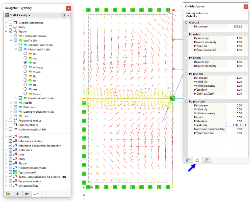Enable the Globální deformace checkbox
The width and height of the screenshot is (252, 202).
(11, 22)
